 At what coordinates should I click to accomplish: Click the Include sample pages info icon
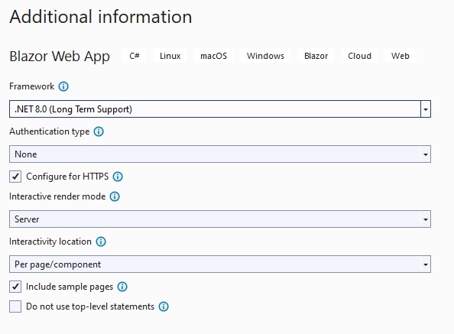point(122,287)
